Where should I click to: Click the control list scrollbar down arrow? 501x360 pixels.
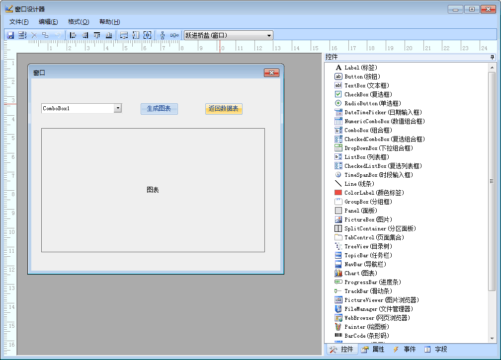[492, 339]
